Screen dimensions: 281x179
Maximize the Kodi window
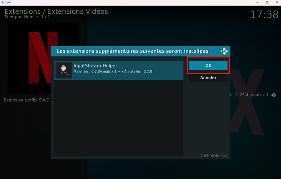(x=267, y=2)
